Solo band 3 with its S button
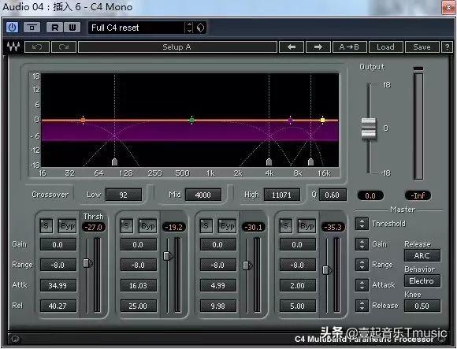This screenshot has width=457, height=349. click(206, 226)
